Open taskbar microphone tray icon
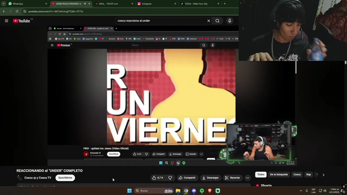The width and height of the screenshot is (347, 195). coord(307,191)
